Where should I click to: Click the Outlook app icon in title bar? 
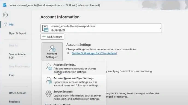coord(5,5)
